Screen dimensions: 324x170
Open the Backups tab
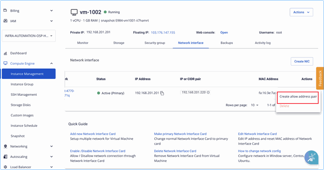227,43
